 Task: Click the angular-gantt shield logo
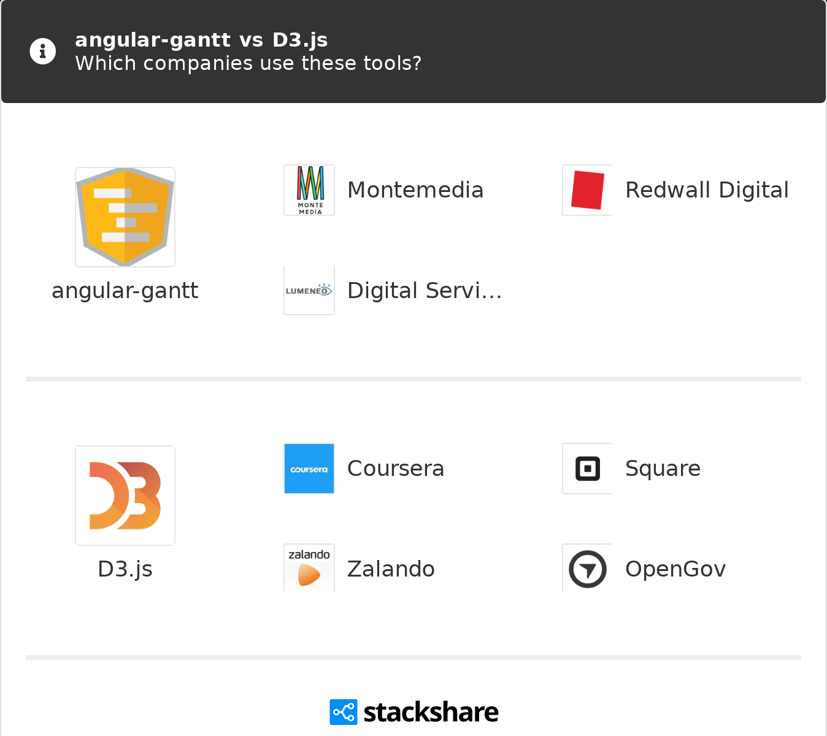(125, 217)
